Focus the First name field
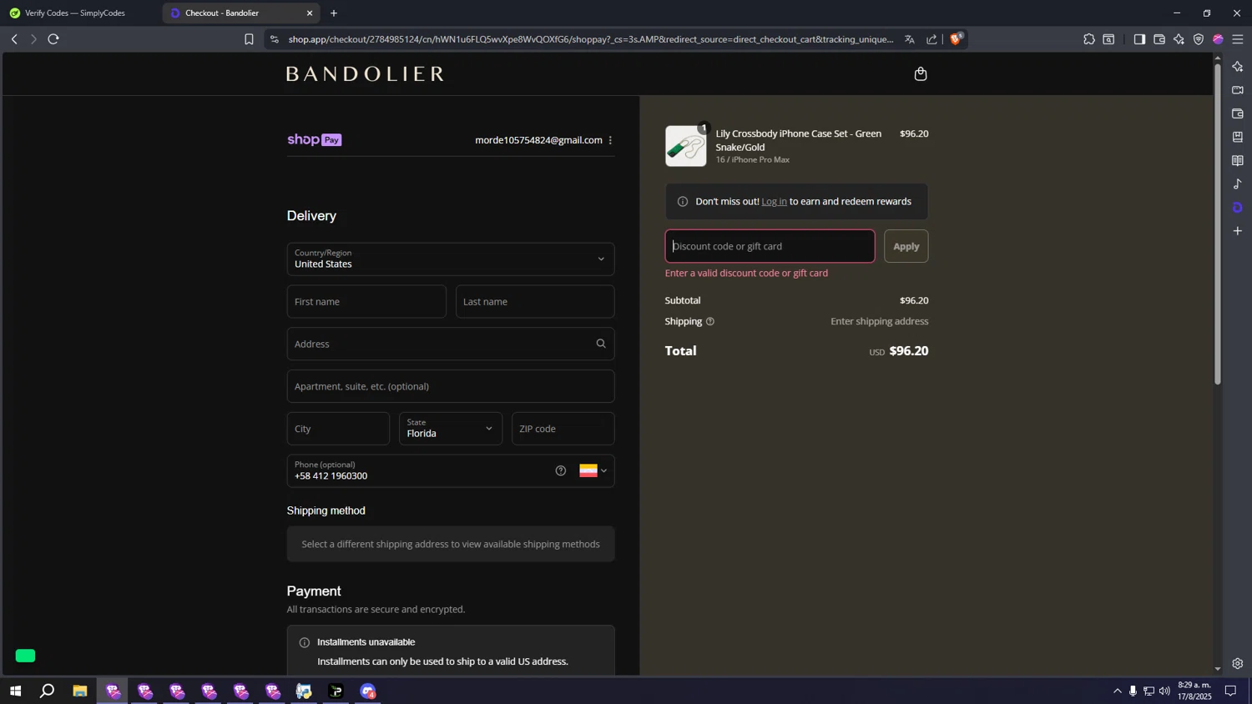Screen dimensions: 1252x704 click(x=366, y=302)
